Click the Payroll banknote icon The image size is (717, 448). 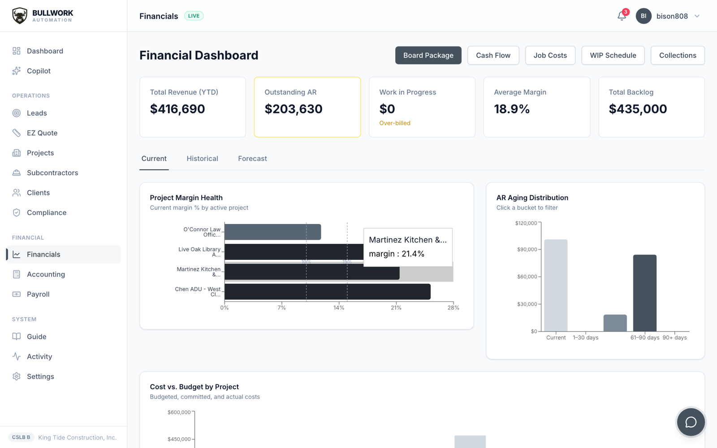(x=17, y=294)
